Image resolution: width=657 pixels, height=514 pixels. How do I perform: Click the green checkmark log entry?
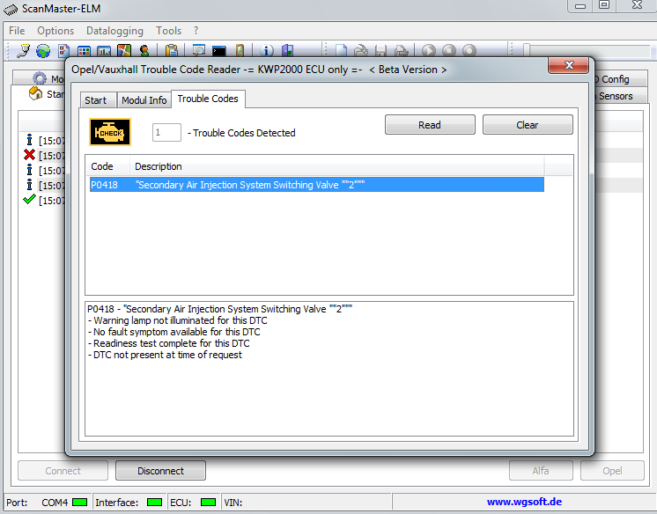44,201
